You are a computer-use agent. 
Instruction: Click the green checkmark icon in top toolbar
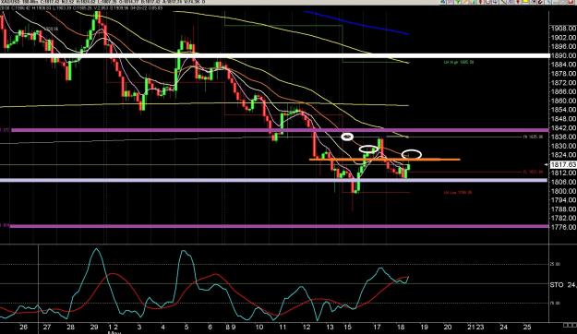point(458,2)
